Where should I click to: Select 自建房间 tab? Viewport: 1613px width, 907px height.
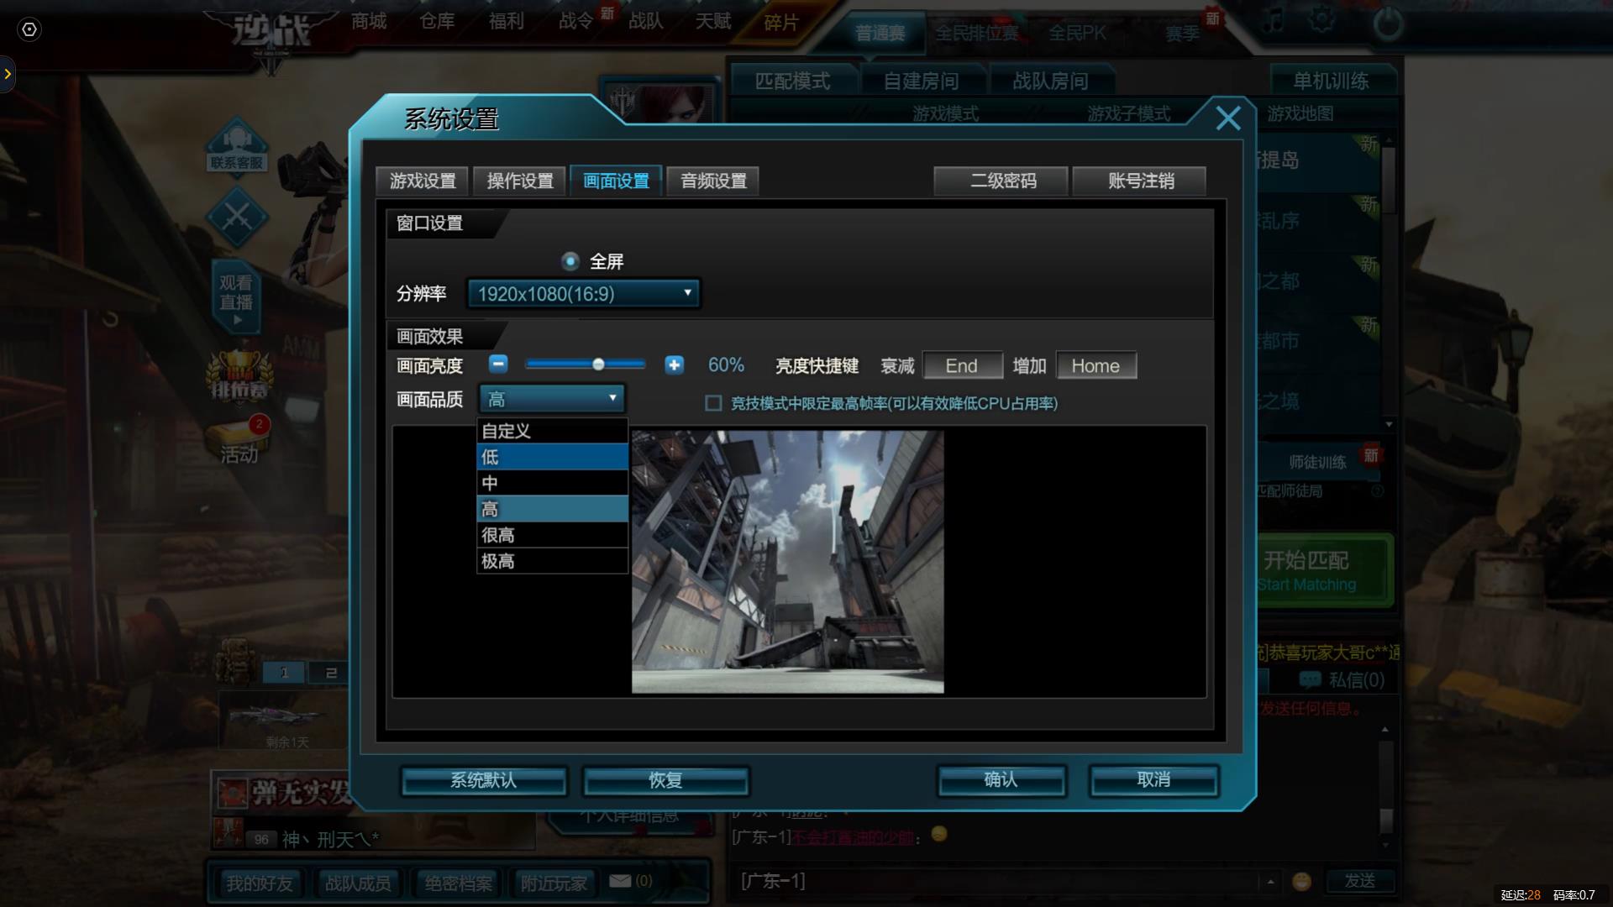tap(922, 81)
